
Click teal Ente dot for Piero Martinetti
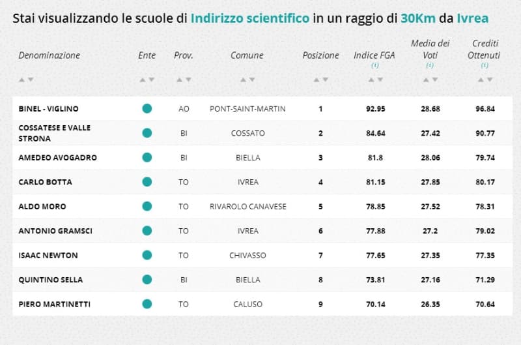coord(147,303)
